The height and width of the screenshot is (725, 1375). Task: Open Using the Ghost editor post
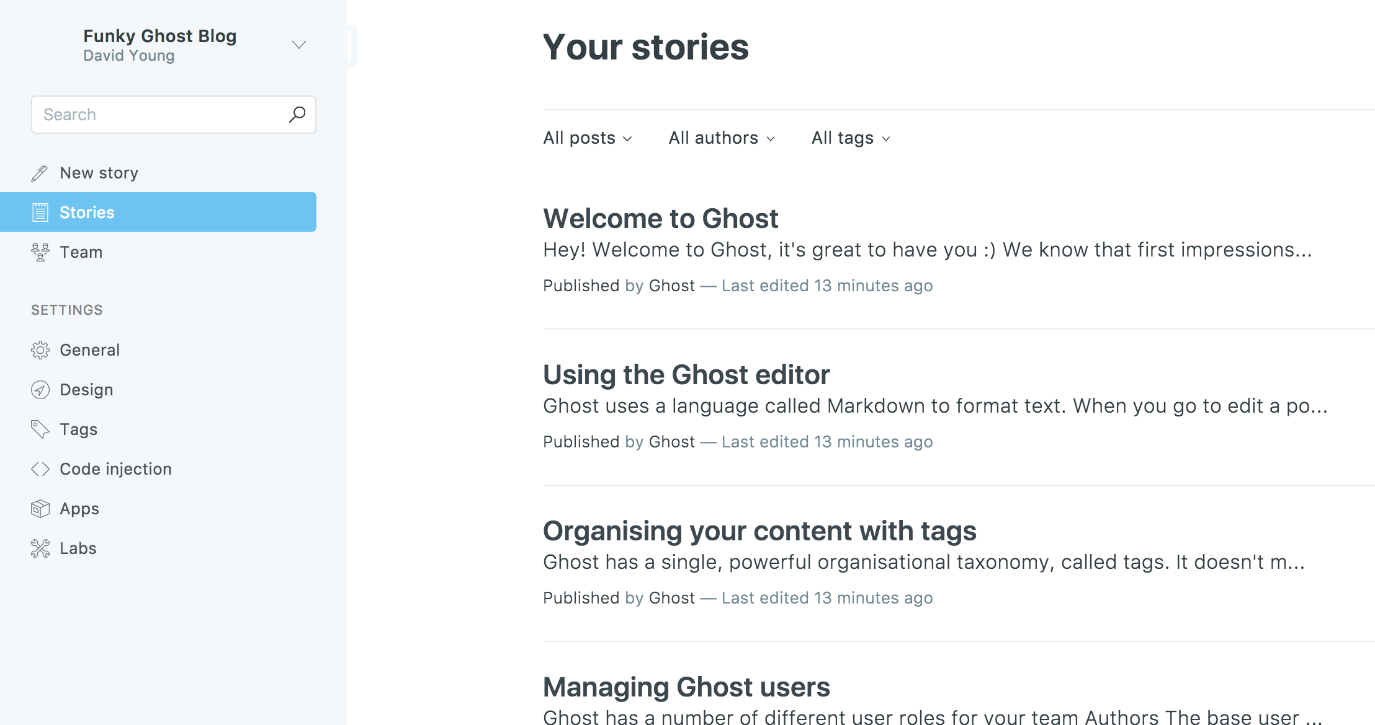686,375
